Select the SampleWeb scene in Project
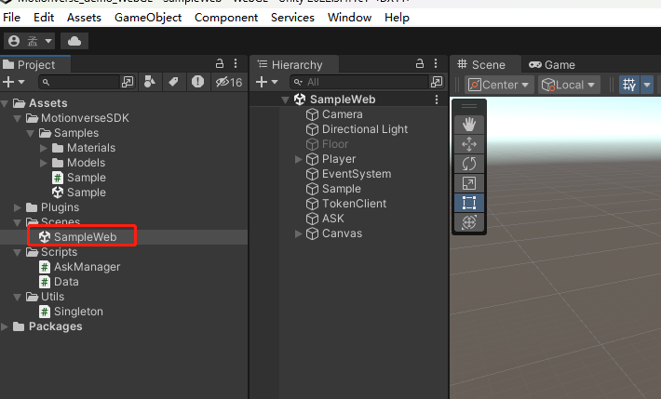The image size is (661, 399). click(x=77, y=237)
